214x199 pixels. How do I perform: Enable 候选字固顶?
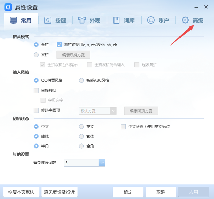[x=36, y=110]
